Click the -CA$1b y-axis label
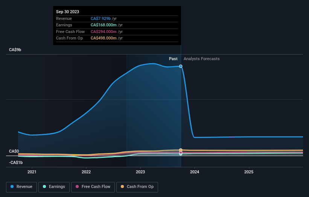This screenshot has height=197, width=309. [16, 162]
